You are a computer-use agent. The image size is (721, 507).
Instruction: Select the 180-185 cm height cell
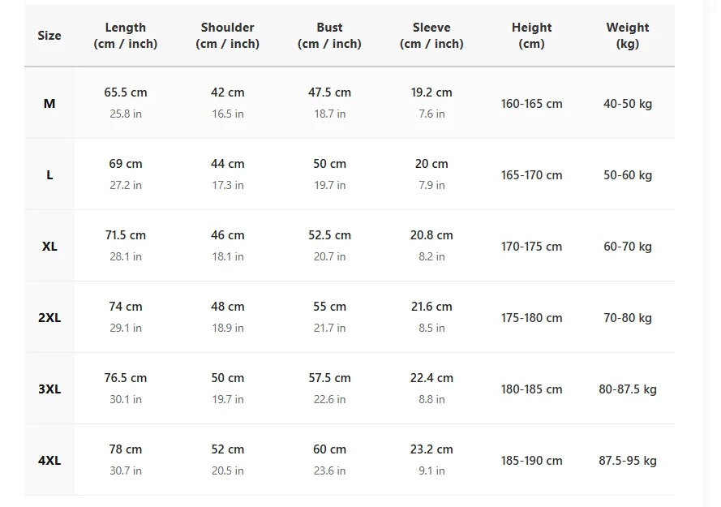coord(531,389)
